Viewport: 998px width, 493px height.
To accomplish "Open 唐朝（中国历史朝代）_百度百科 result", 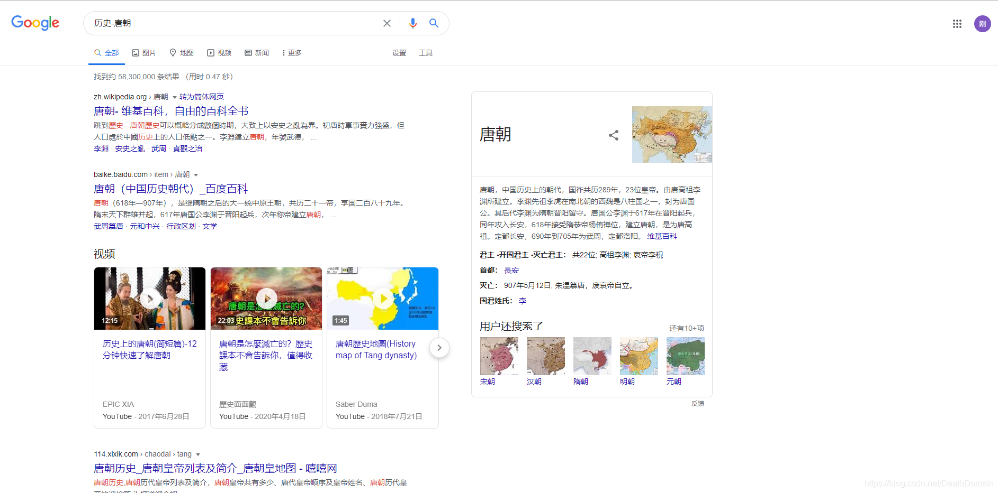I will (170, 189).
